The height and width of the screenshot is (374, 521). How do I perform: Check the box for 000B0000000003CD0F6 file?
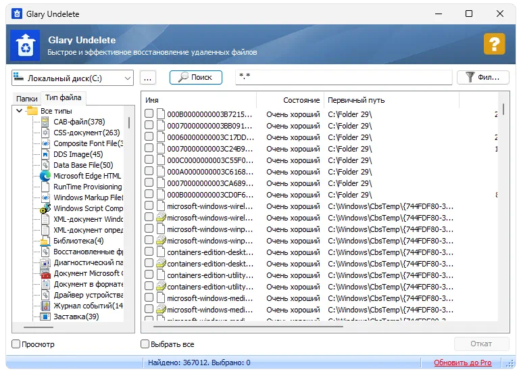(x=149, y=194)
